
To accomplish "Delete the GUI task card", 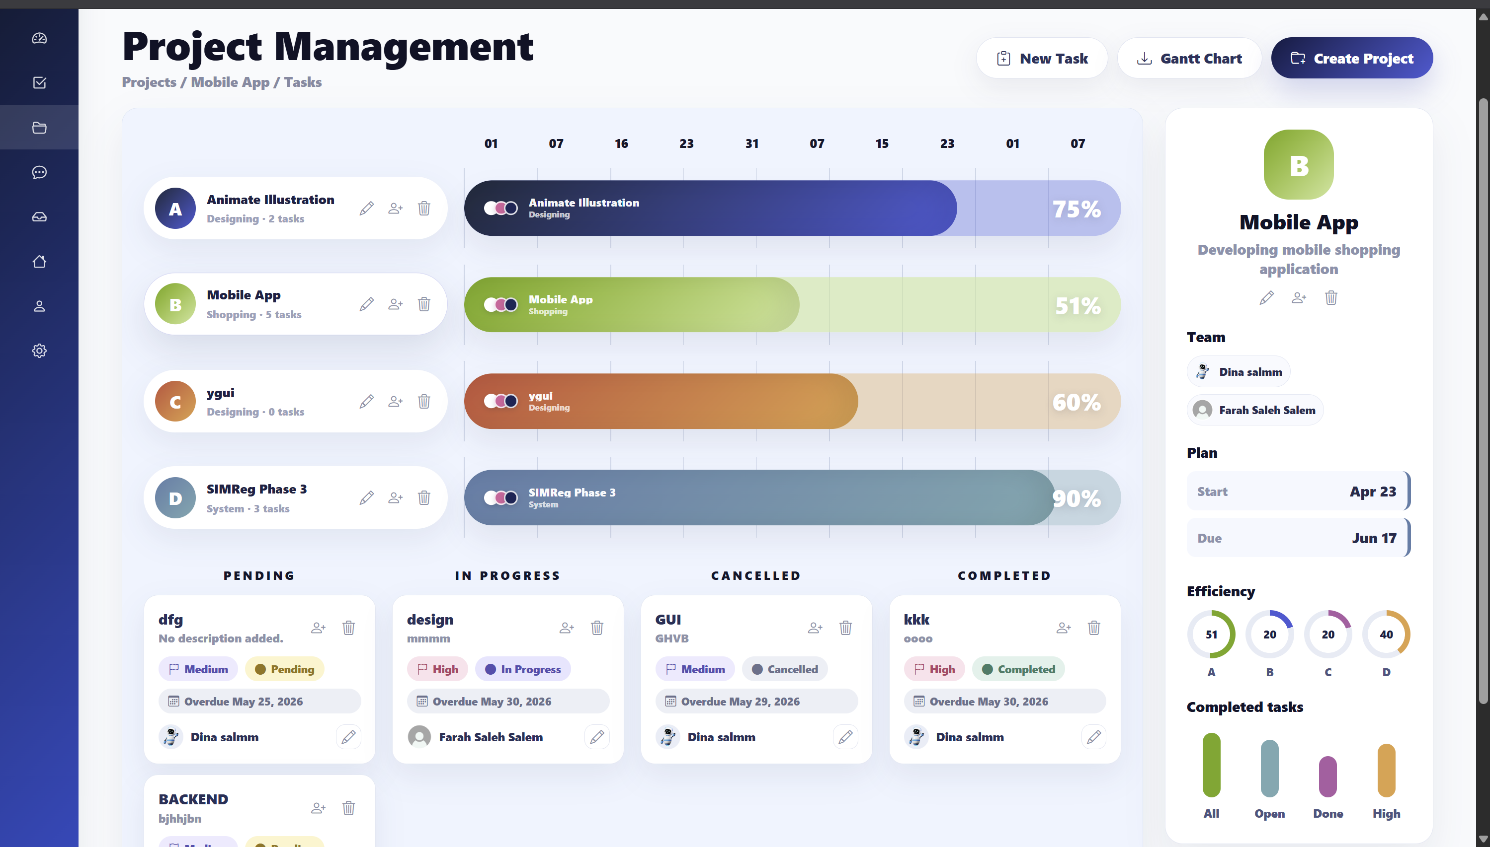I will [x=845, y=628].
